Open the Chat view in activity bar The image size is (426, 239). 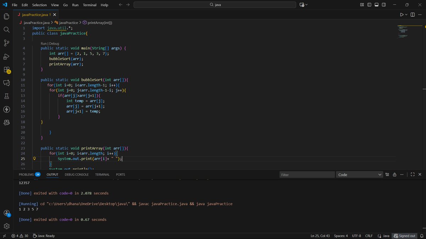6,83
